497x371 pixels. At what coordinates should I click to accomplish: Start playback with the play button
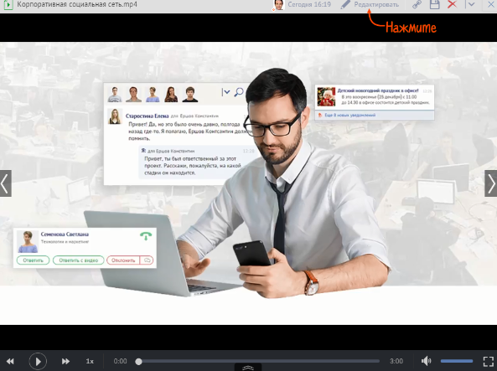pyautogui.click(x=38, y=361)
